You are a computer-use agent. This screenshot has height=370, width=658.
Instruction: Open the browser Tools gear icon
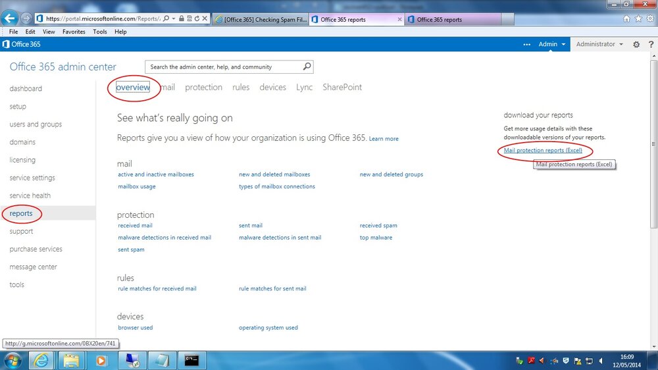click(x=650, y=19)
